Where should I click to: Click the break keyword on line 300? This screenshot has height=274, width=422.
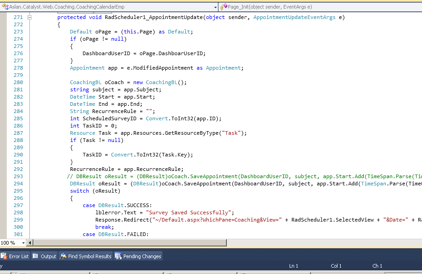[x=103, y=227]
